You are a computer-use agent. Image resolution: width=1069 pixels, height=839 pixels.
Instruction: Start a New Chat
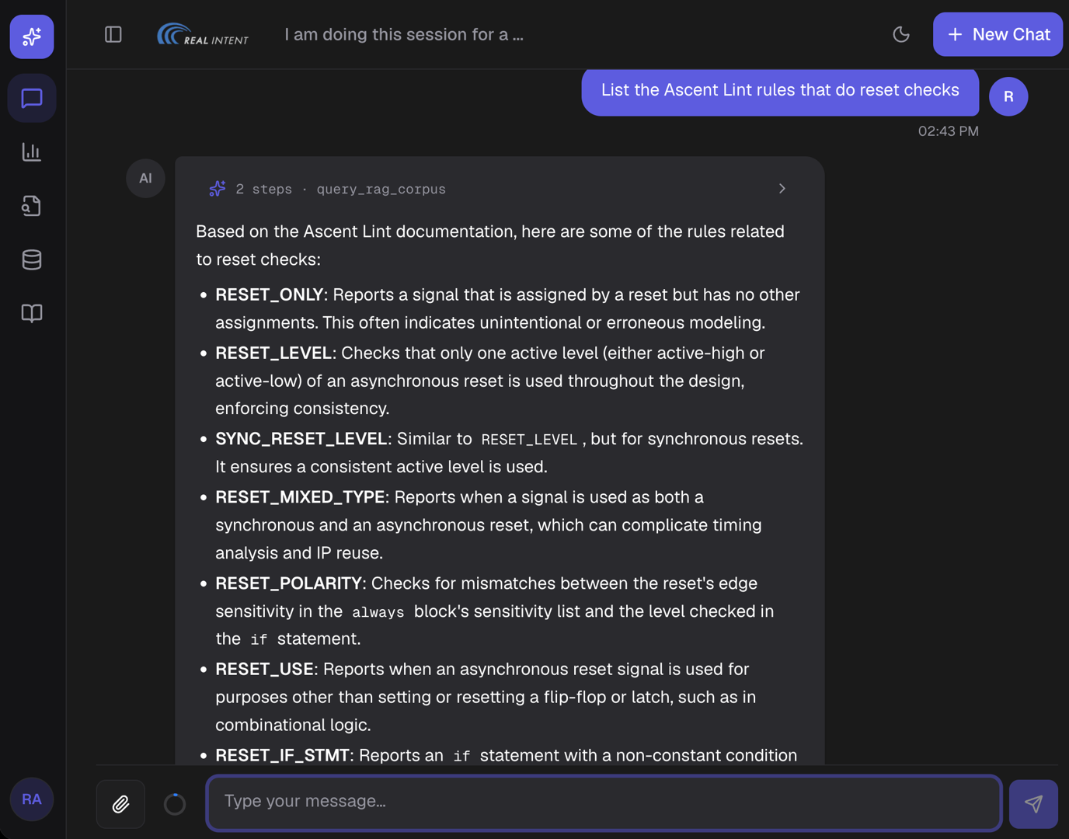(x=998, y=34)
